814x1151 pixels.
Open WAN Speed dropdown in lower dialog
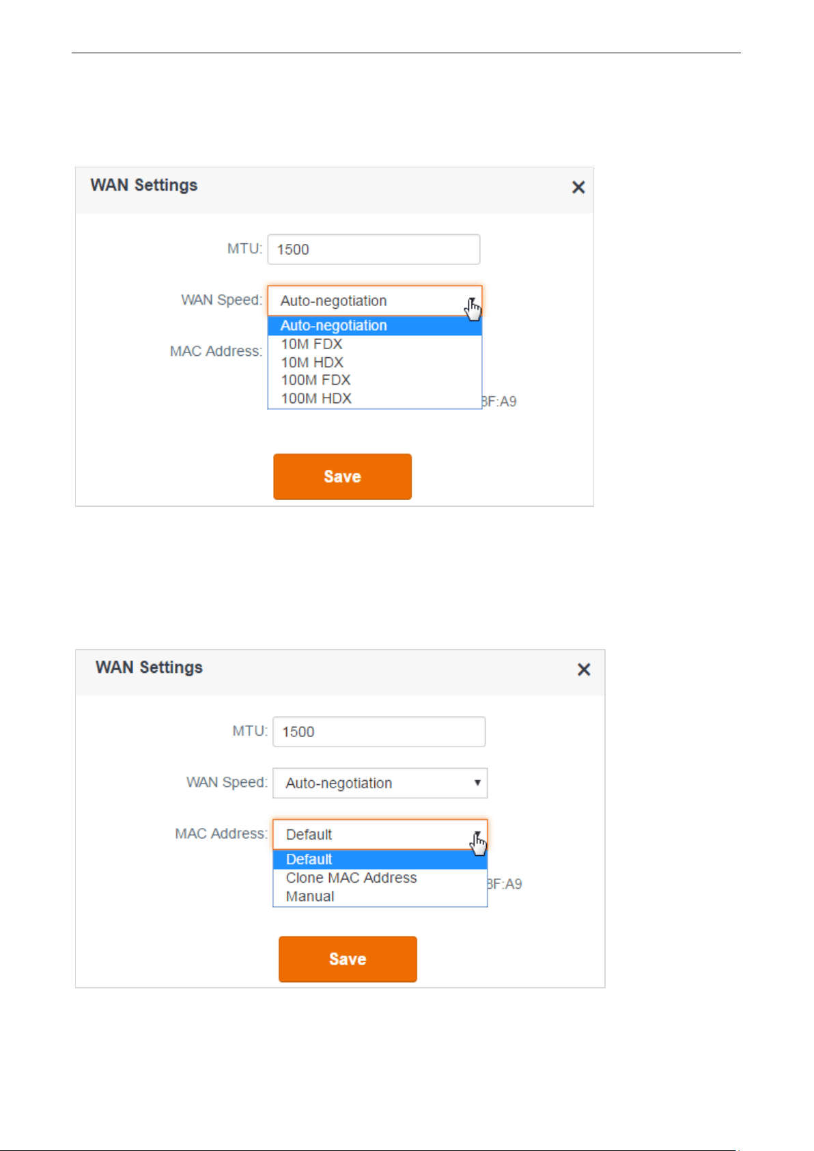380,783
